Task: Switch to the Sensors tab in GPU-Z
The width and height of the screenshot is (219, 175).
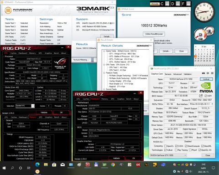Action: [x=168, y=74]
